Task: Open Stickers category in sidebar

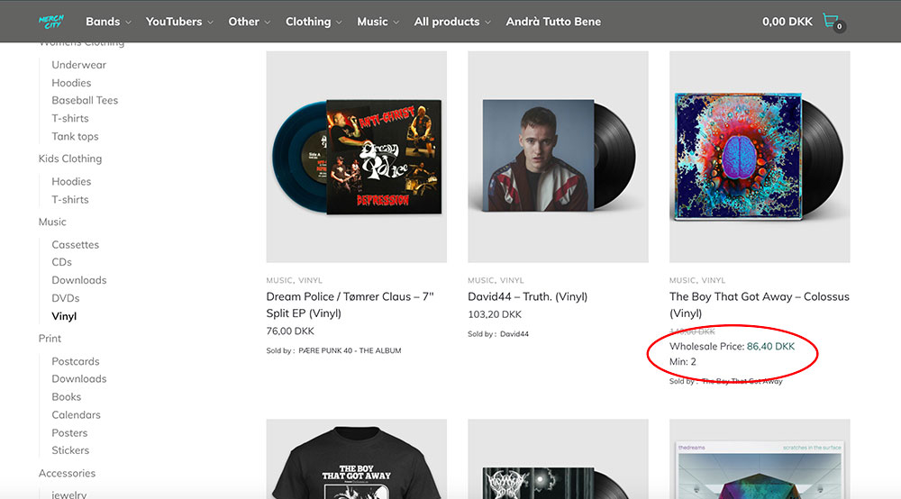Action: coord(70,450)
